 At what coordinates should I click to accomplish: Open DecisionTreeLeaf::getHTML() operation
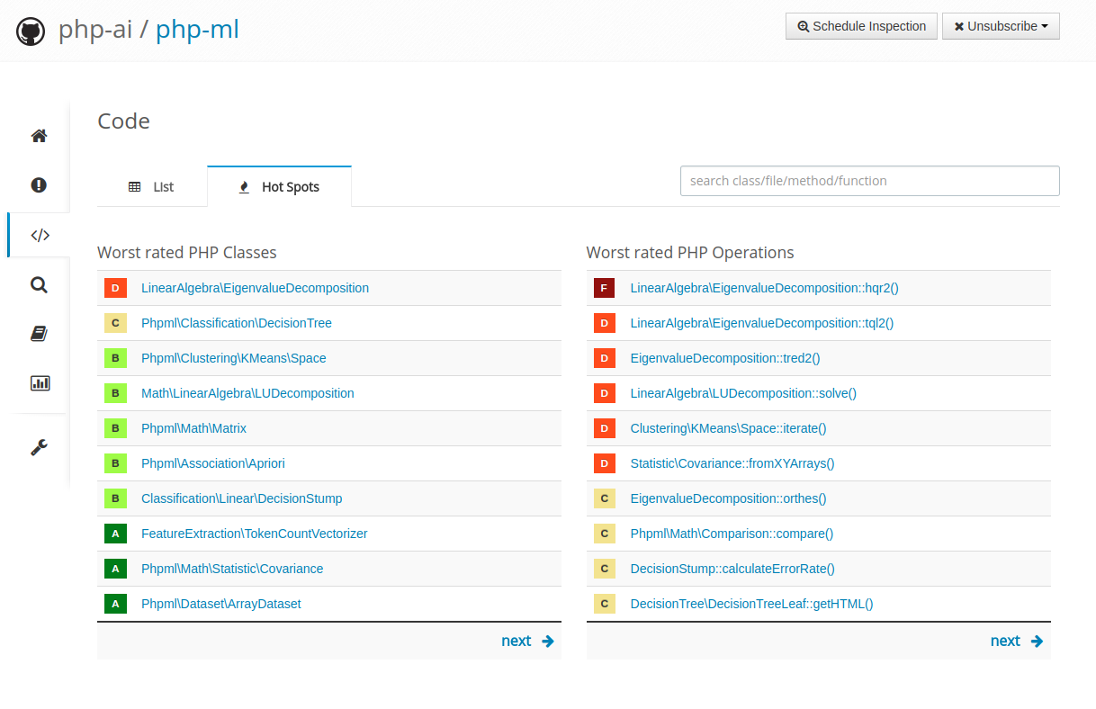coord(752,604)
